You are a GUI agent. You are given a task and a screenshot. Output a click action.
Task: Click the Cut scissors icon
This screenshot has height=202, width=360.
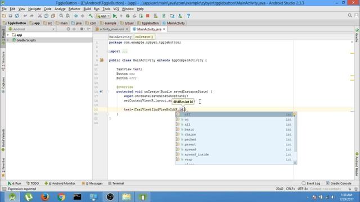pyautogui.click(x=40, y=16)
